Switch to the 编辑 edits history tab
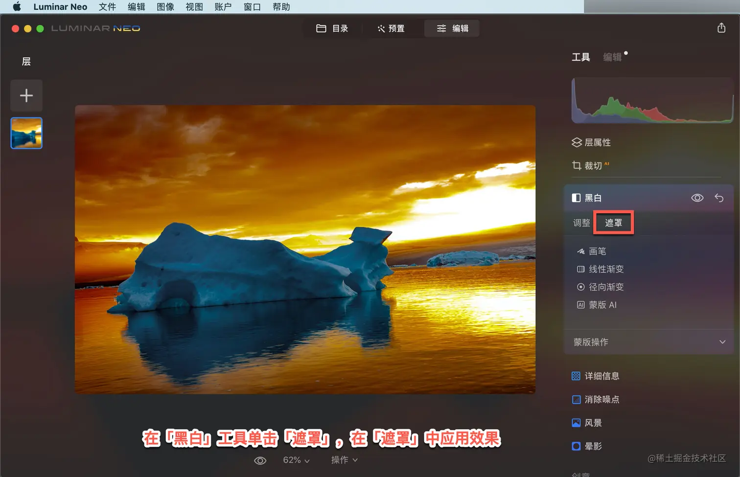 tap(612, 57)
